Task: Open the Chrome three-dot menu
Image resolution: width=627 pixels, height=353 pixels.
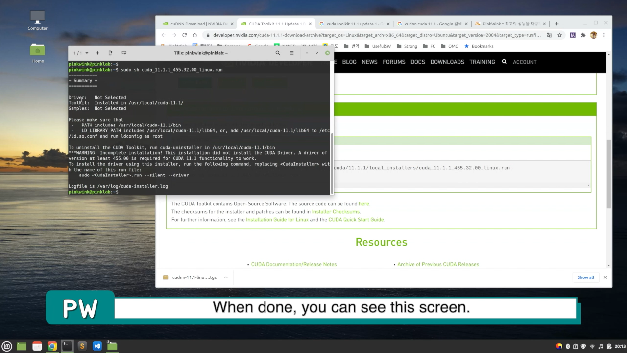Action: click(604, 35)
